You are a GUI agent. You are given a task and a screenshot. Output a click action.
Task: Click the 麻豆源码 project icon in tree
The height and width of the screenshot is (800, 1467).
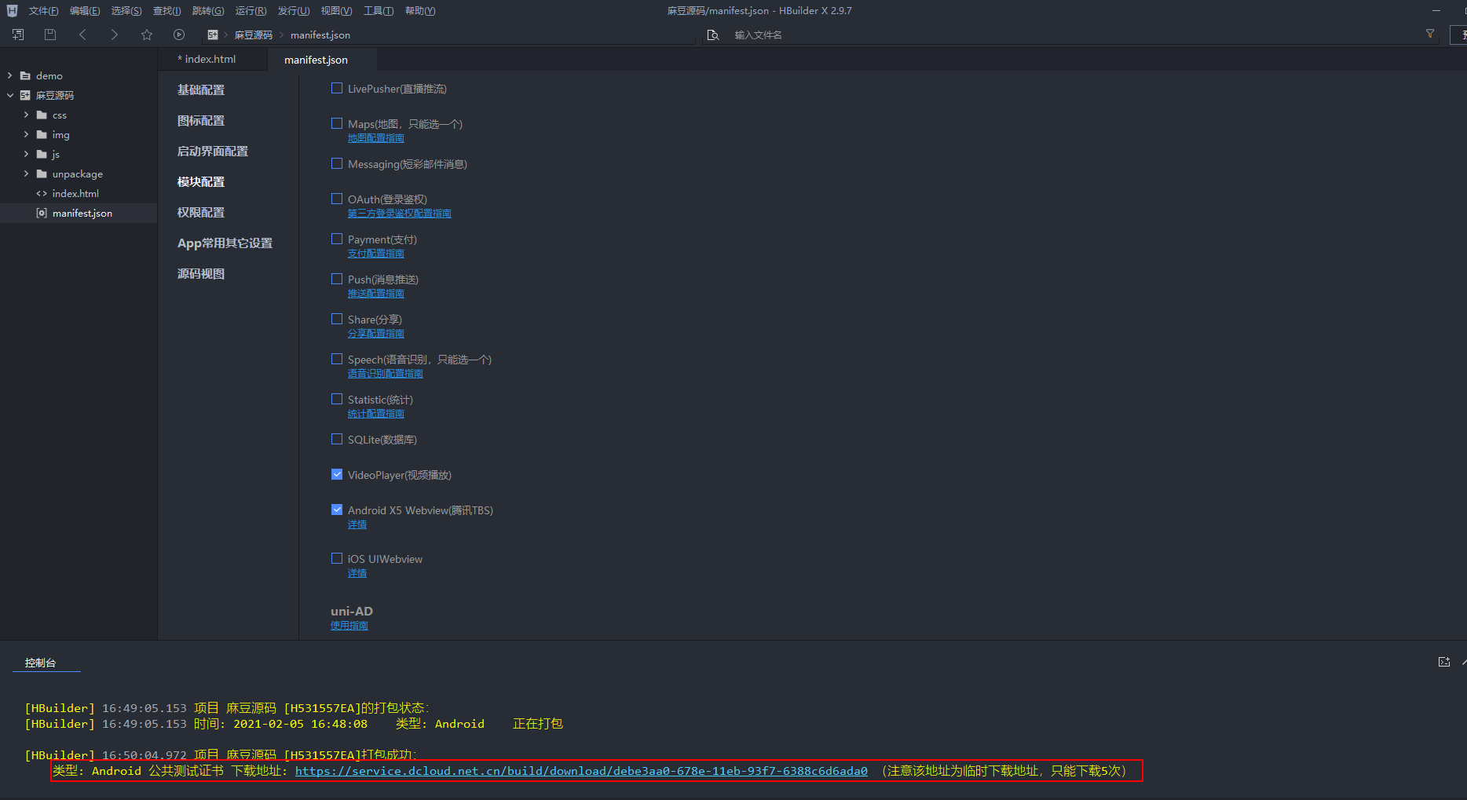pyautogui.click(x=25, y=95)
